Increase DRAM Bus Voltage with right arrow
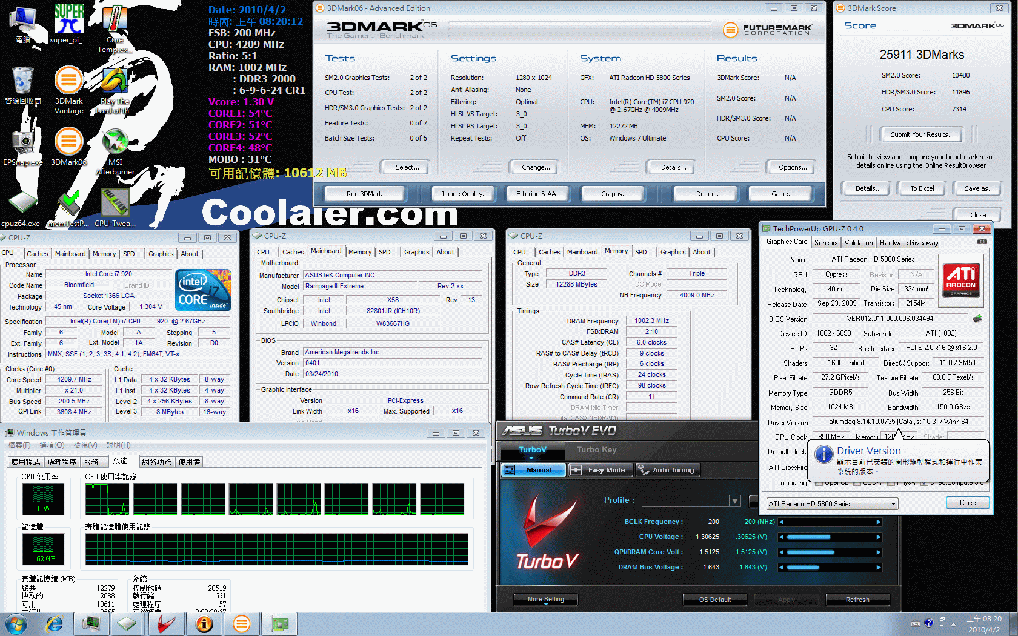Viewport: 1018px width, 636px height. [x=879, y=568]
